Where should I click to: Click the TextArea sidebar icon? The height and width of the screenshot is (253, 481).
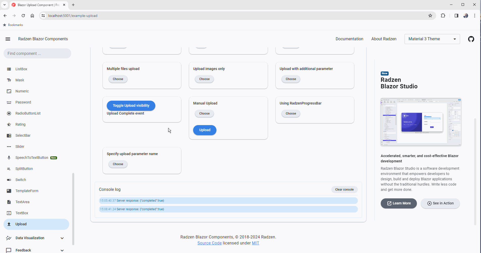(9, 202)
